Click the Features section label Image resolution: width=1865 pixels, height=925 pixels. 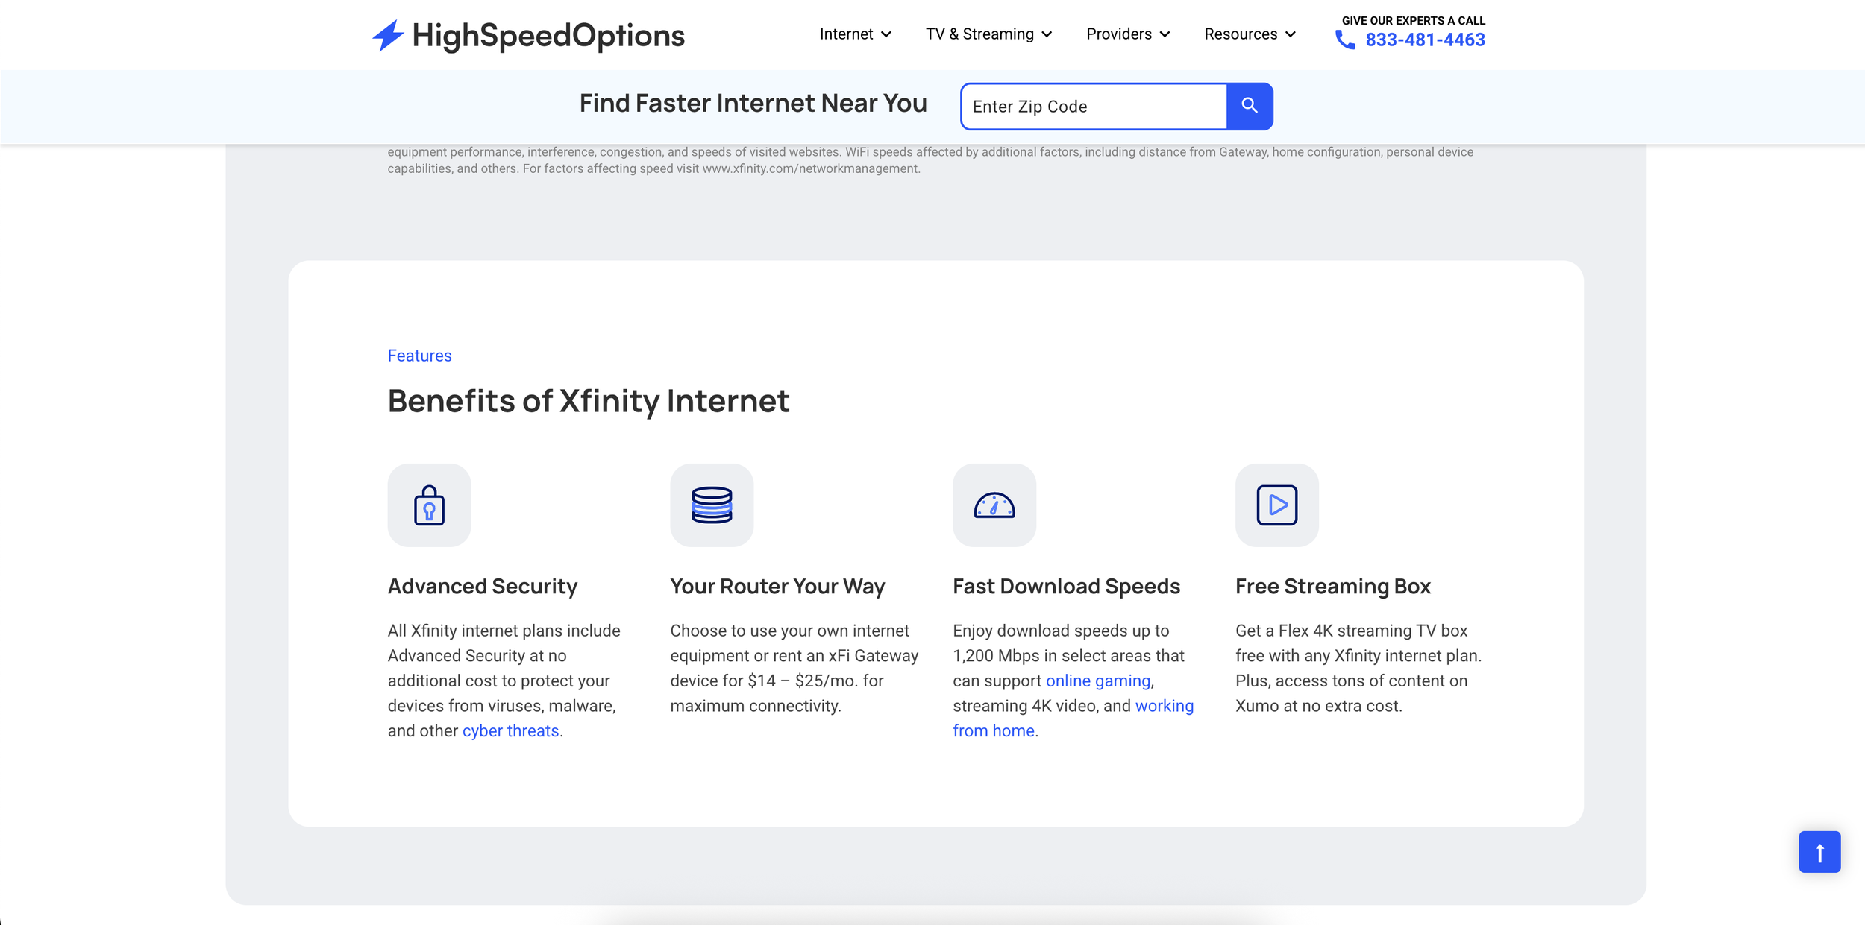pos(419,356)
